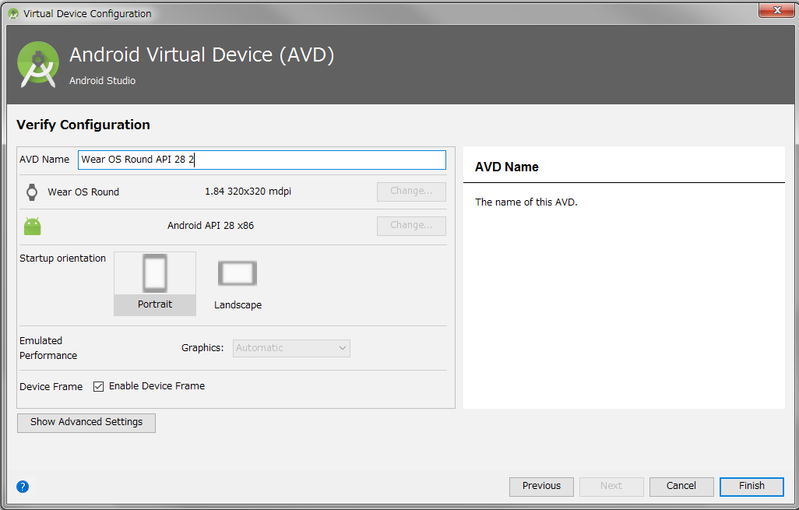Viewport: 799px width, 510px height.
Task: Cancel the AVD configuration
Action: pyautogui.click(x=681, y=486)
